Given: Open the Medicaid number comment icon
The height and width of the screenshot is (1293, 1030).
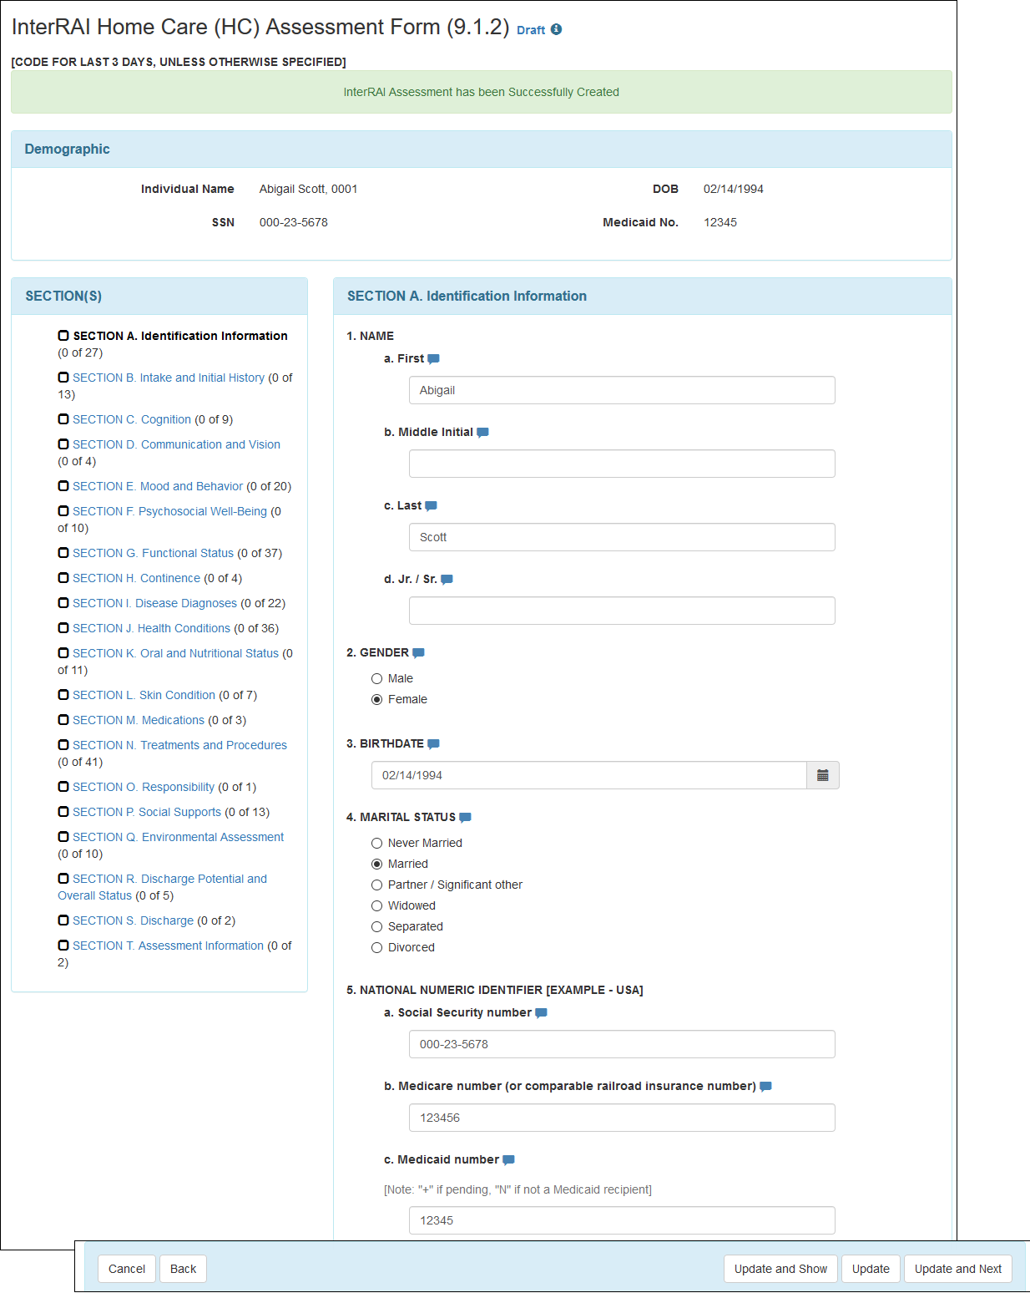Looking at the screenshot, I should click(508, 1160).
